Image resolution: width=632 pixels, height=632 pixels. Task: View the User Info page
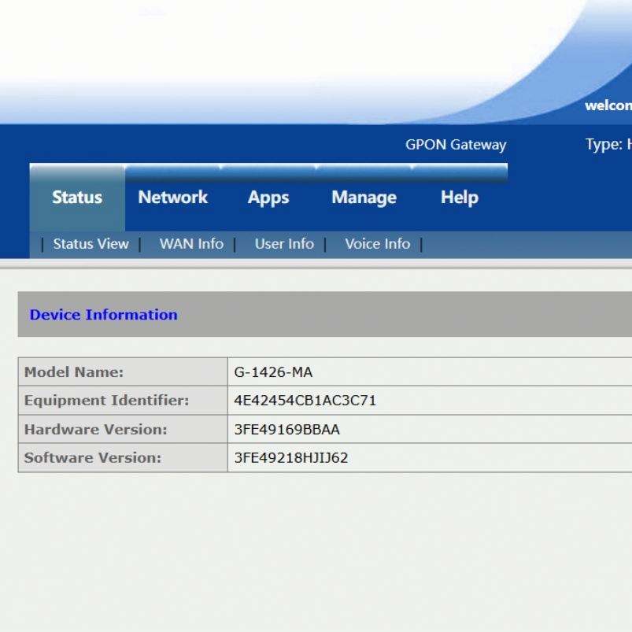click(x=284, y=244)
